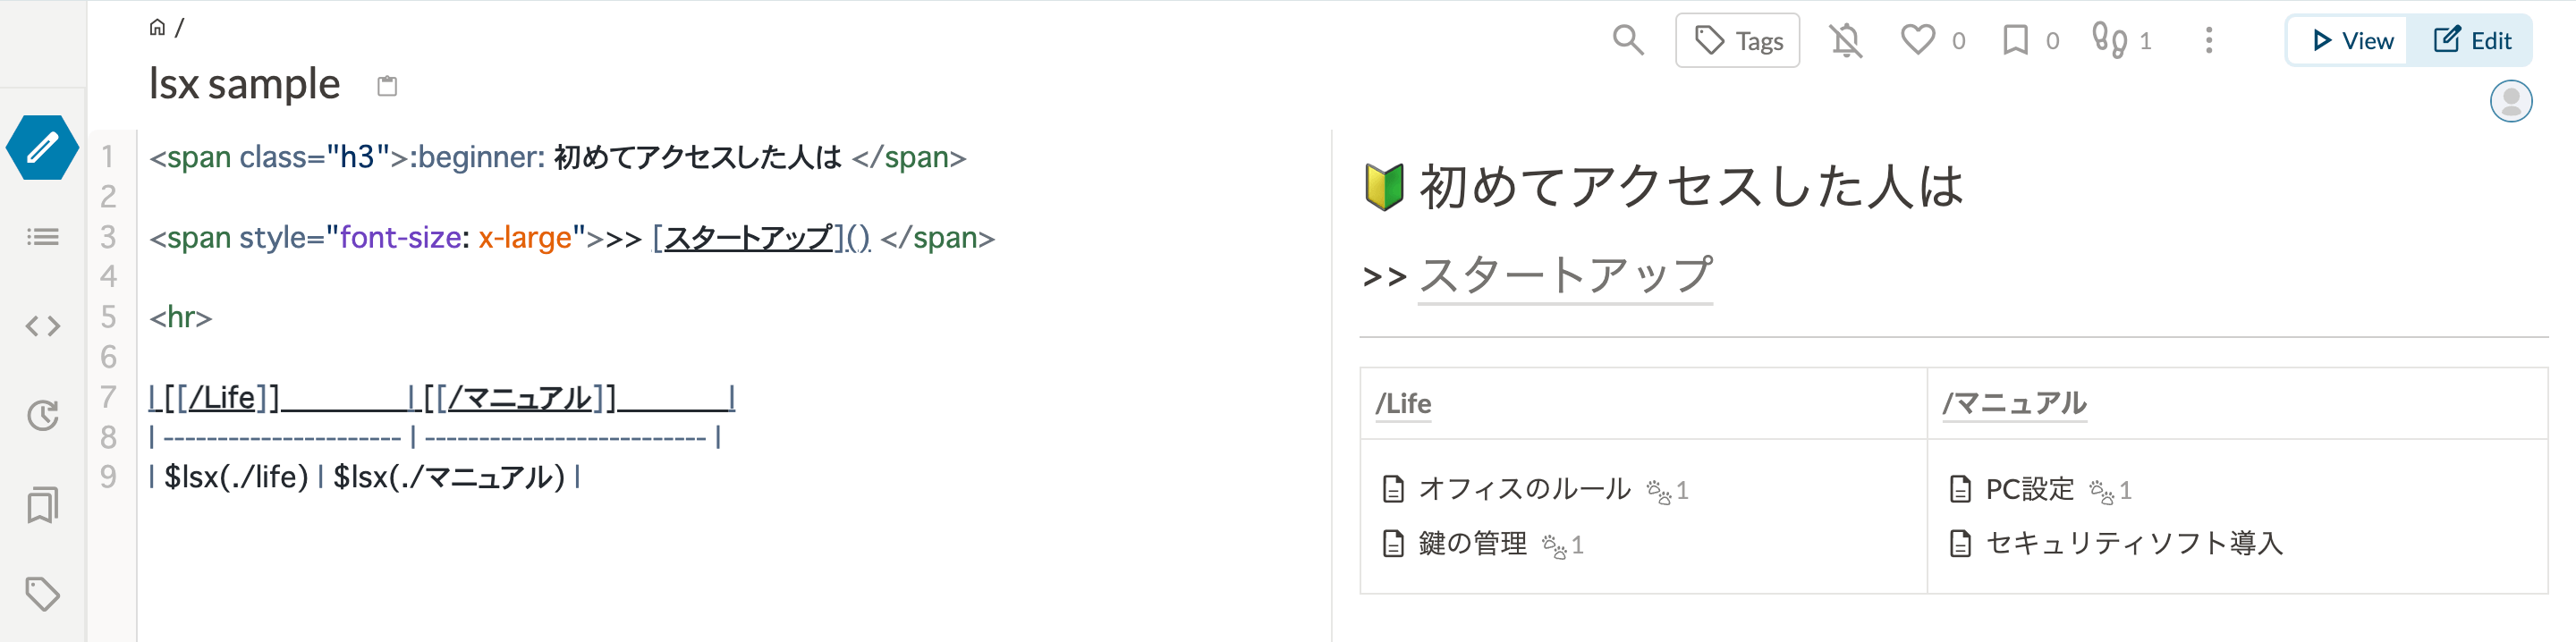
Task: Toggle the heart like button
Action: click(1917, 40)
